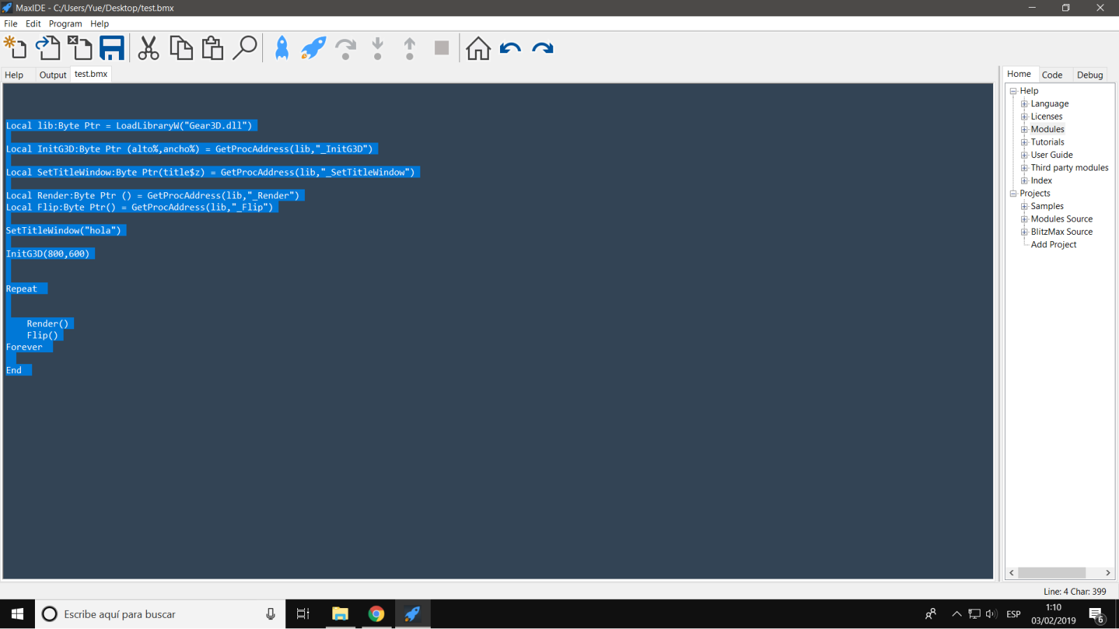Expand the Tutorials tree node
The width and height of the screenshot is (1119, 629).
coord(1024,143)
